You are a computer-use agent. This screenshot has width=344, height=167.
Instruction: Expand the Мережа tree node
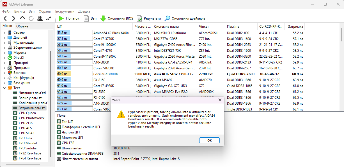click(4, 53)
